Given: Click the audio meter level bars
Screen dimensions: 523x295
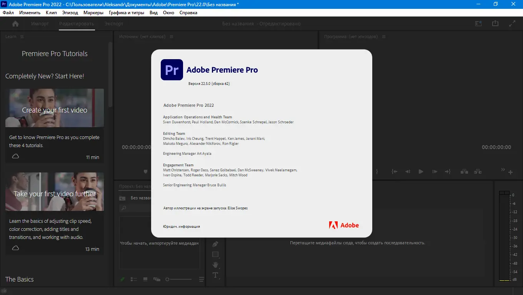Looking at the screenshot, I should point(504,236).
